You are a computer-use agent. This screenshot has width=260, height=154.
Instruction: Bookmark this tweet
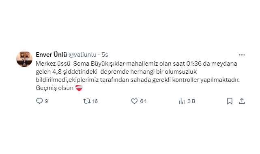[230, 101]
